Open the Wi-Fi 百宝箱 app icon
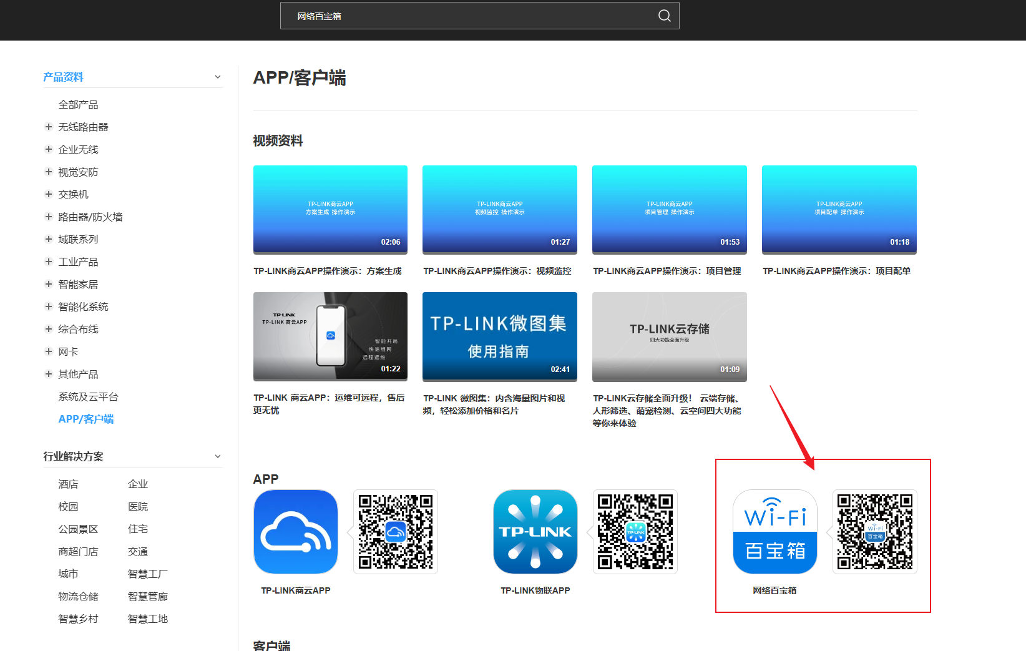Screen dimensions: 1026x651 coord(775,532)
